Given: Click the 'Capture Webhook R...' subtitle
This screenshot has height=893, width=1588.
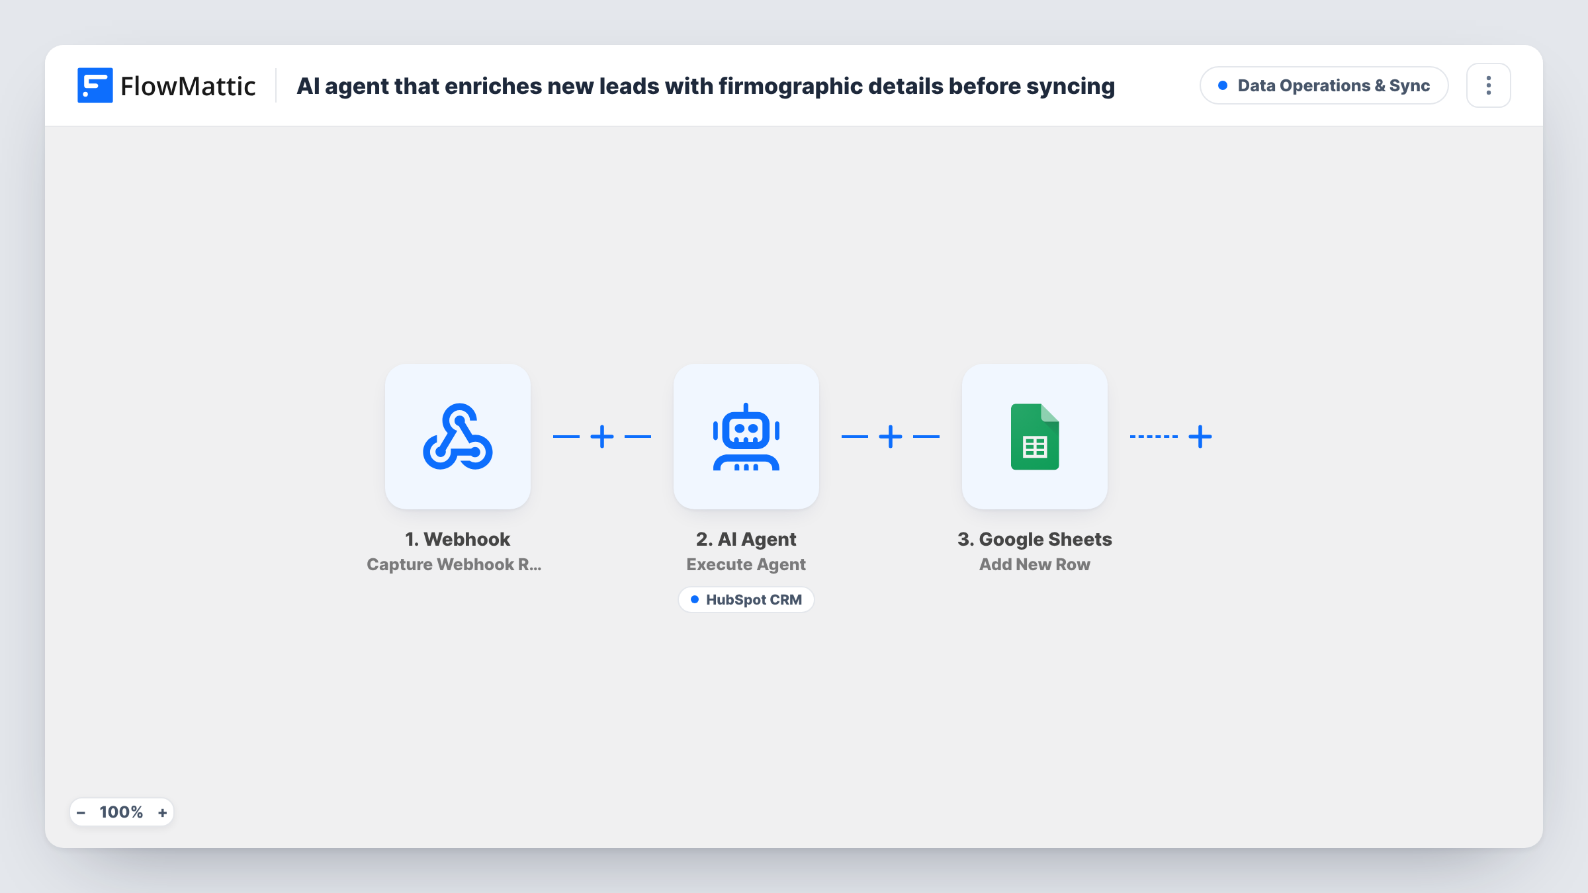Looking at the screenshot, I should [x=454, y=564].
